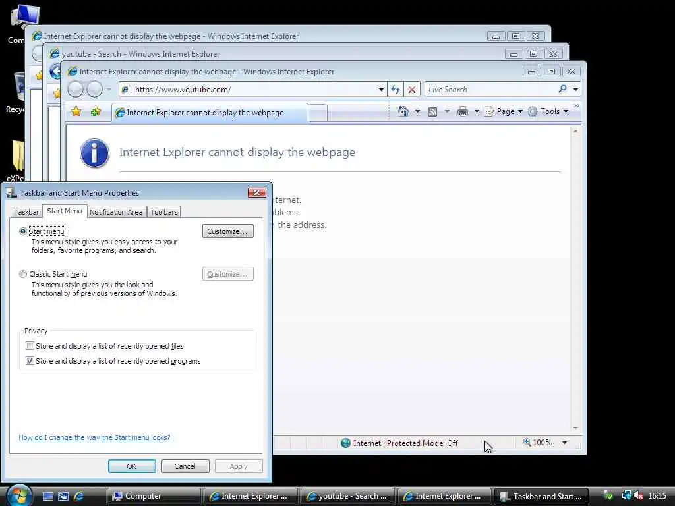Click the Refresh icon beside the address bar
The image size is (675, 506).
click(396, 90)
